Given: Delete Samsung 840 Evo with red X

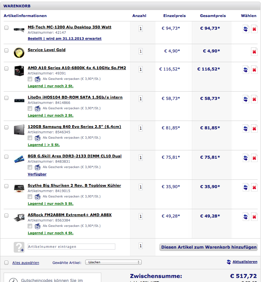Looking at the screenshot, I should 254,128.
